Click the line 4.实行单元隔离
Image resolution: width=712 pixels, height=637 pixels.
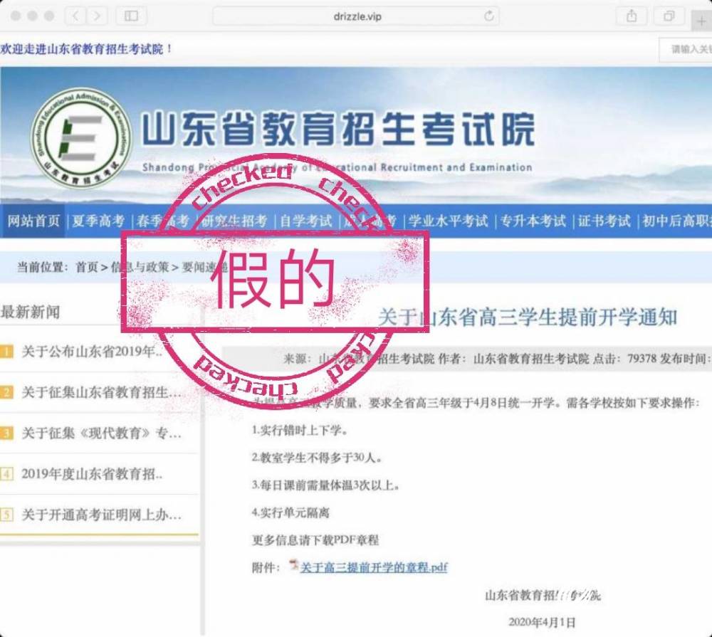[290, 513]
